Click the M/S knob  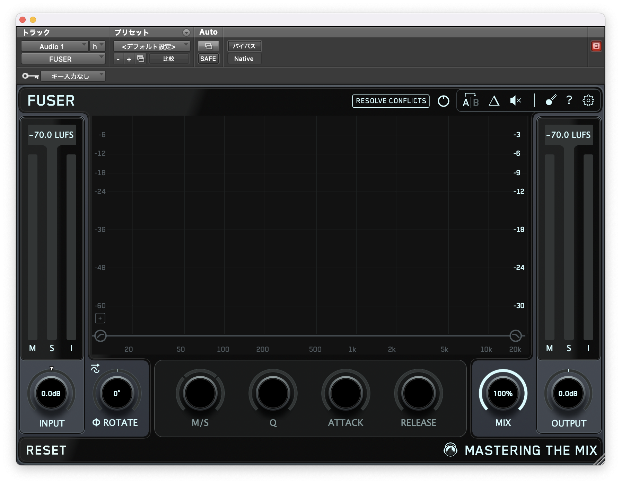click(200, 393)
